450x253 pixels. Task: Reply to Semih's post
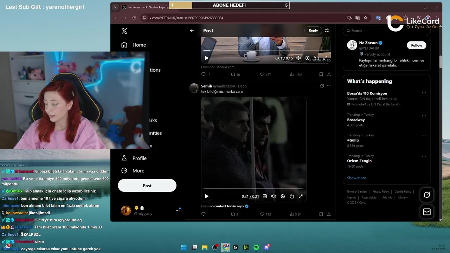point(203,214)
